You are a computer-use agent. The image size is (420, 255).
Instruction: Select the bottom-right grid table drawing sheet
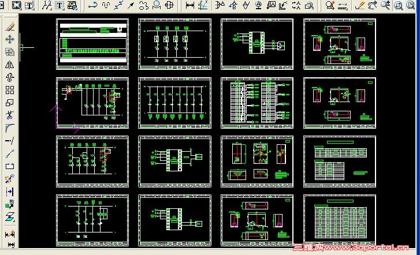coord(340,220)
